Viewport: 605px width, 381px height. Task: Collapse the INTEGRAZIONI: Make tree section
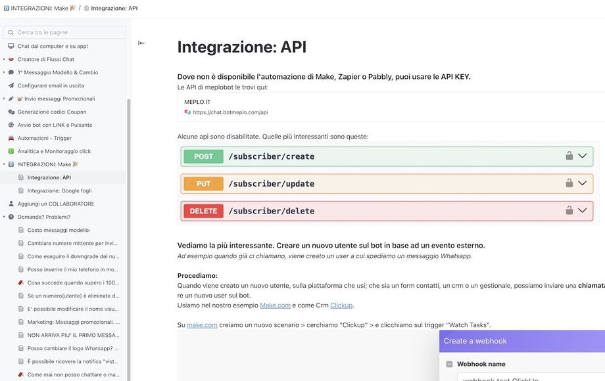click(x=4, y=164)
